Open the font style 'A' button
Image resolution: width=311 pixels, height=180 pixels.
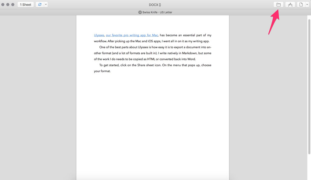(x=290, y=5)
